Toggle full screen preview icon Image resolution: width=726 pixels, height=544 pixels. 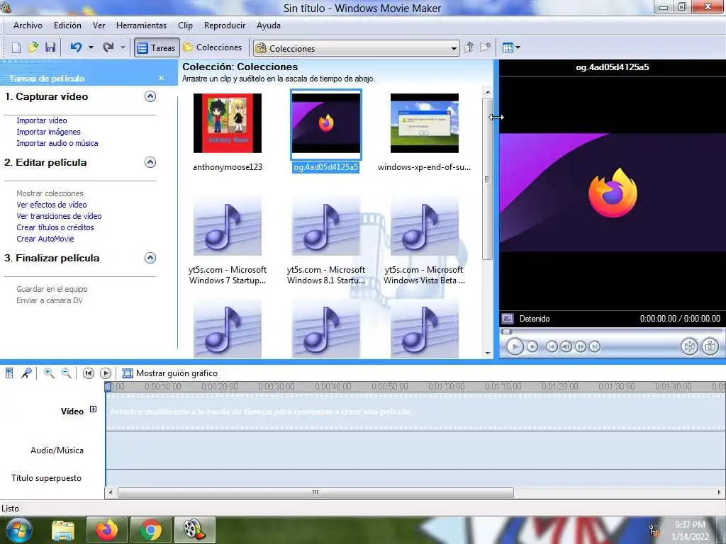click(508, 319)
